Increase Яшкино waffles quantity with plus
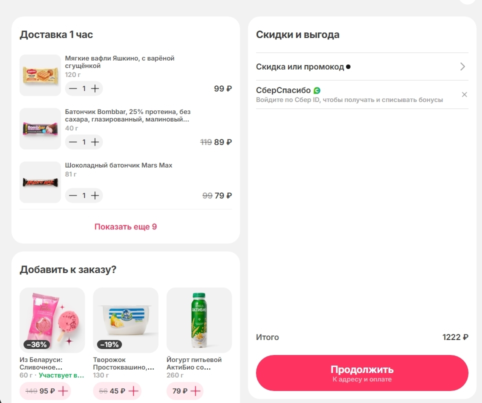This screenshot has width=482, height=403. point(95,88)
